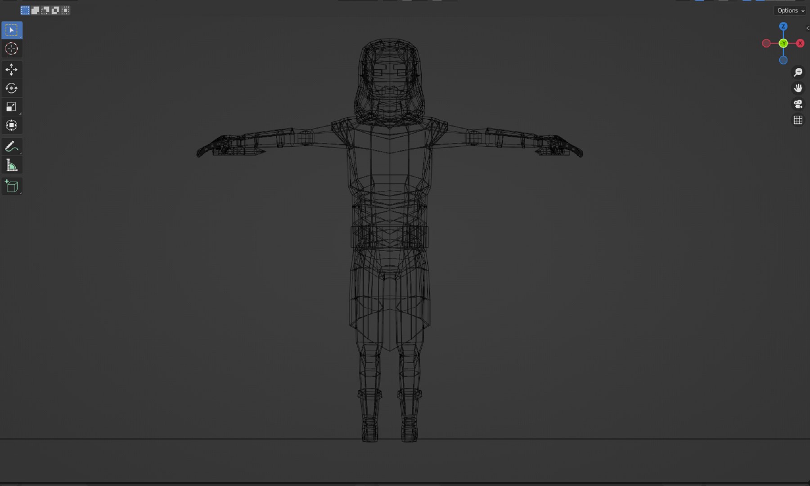Toggle the camera view icon
This screenshot has height=486, width=810.
pyautogui.click(x=798, y=104)
